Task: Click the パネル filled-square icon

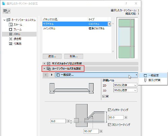Action: [11, 34]
